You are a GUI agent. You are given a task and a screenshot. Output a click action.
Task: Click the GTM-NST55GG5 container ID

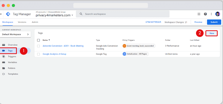(x=153, y=22)
